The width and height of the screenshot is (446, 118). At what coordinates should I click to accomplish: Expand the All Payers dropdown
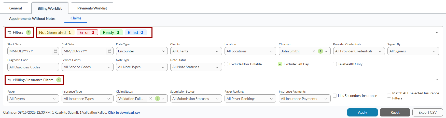[33, 99]
